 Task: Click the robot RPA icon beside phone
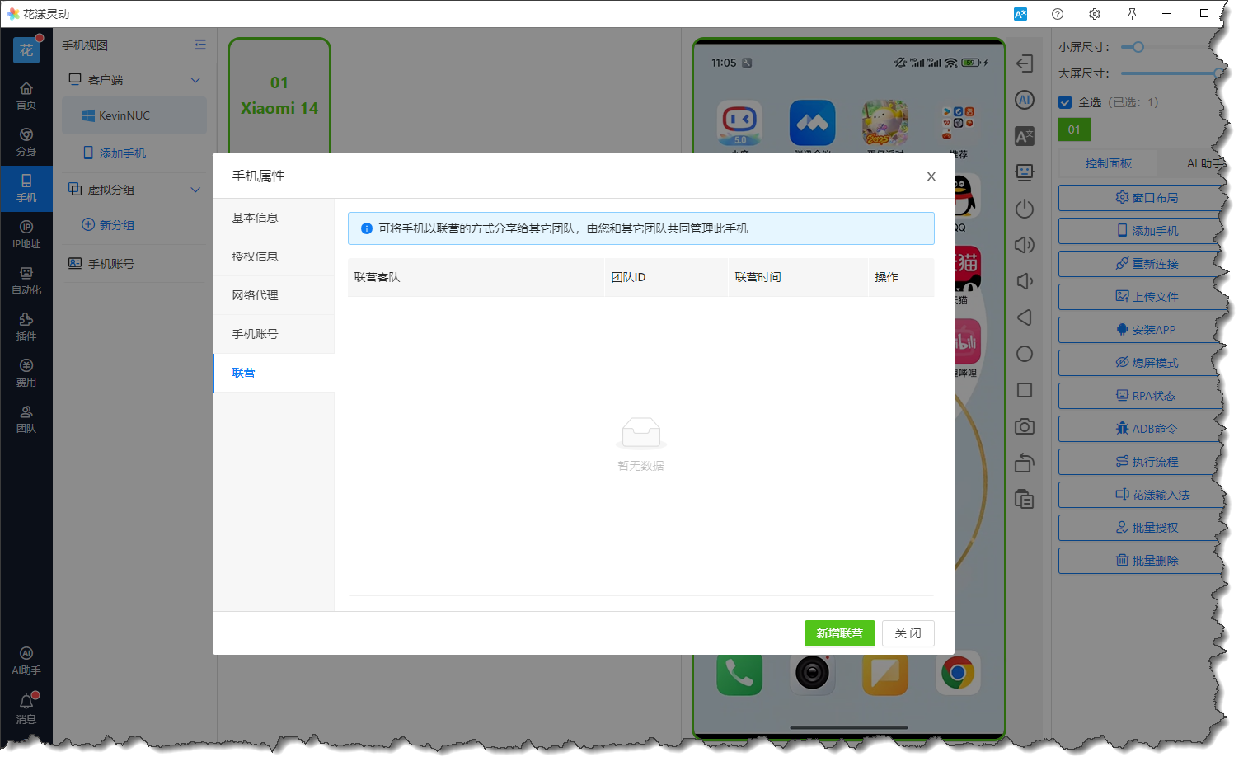[x=1025, y=172]
